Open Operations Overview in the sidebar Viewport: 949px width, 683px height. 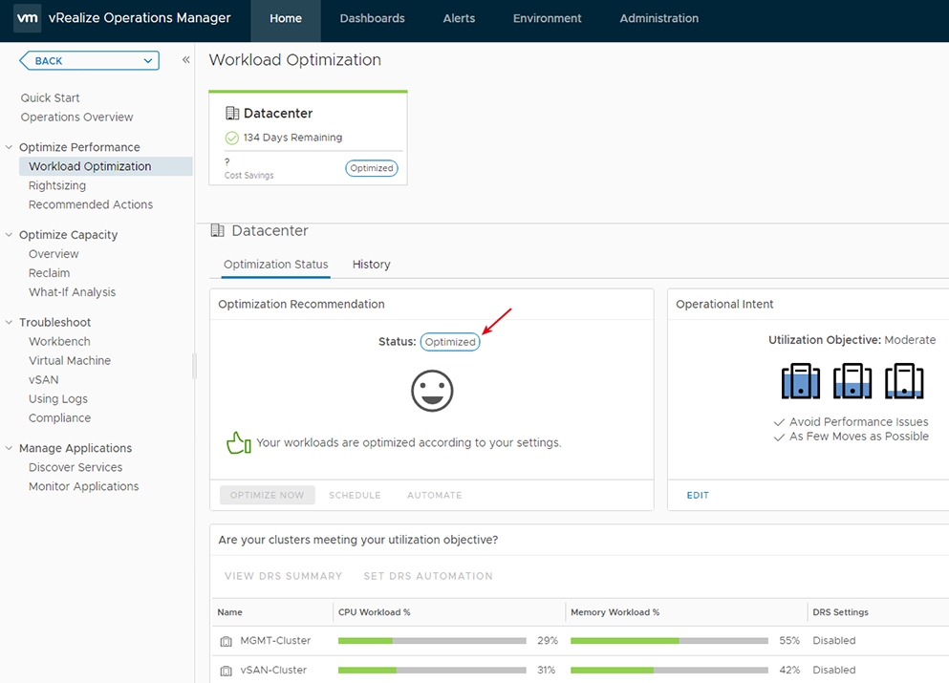click(x=76, y=117)
